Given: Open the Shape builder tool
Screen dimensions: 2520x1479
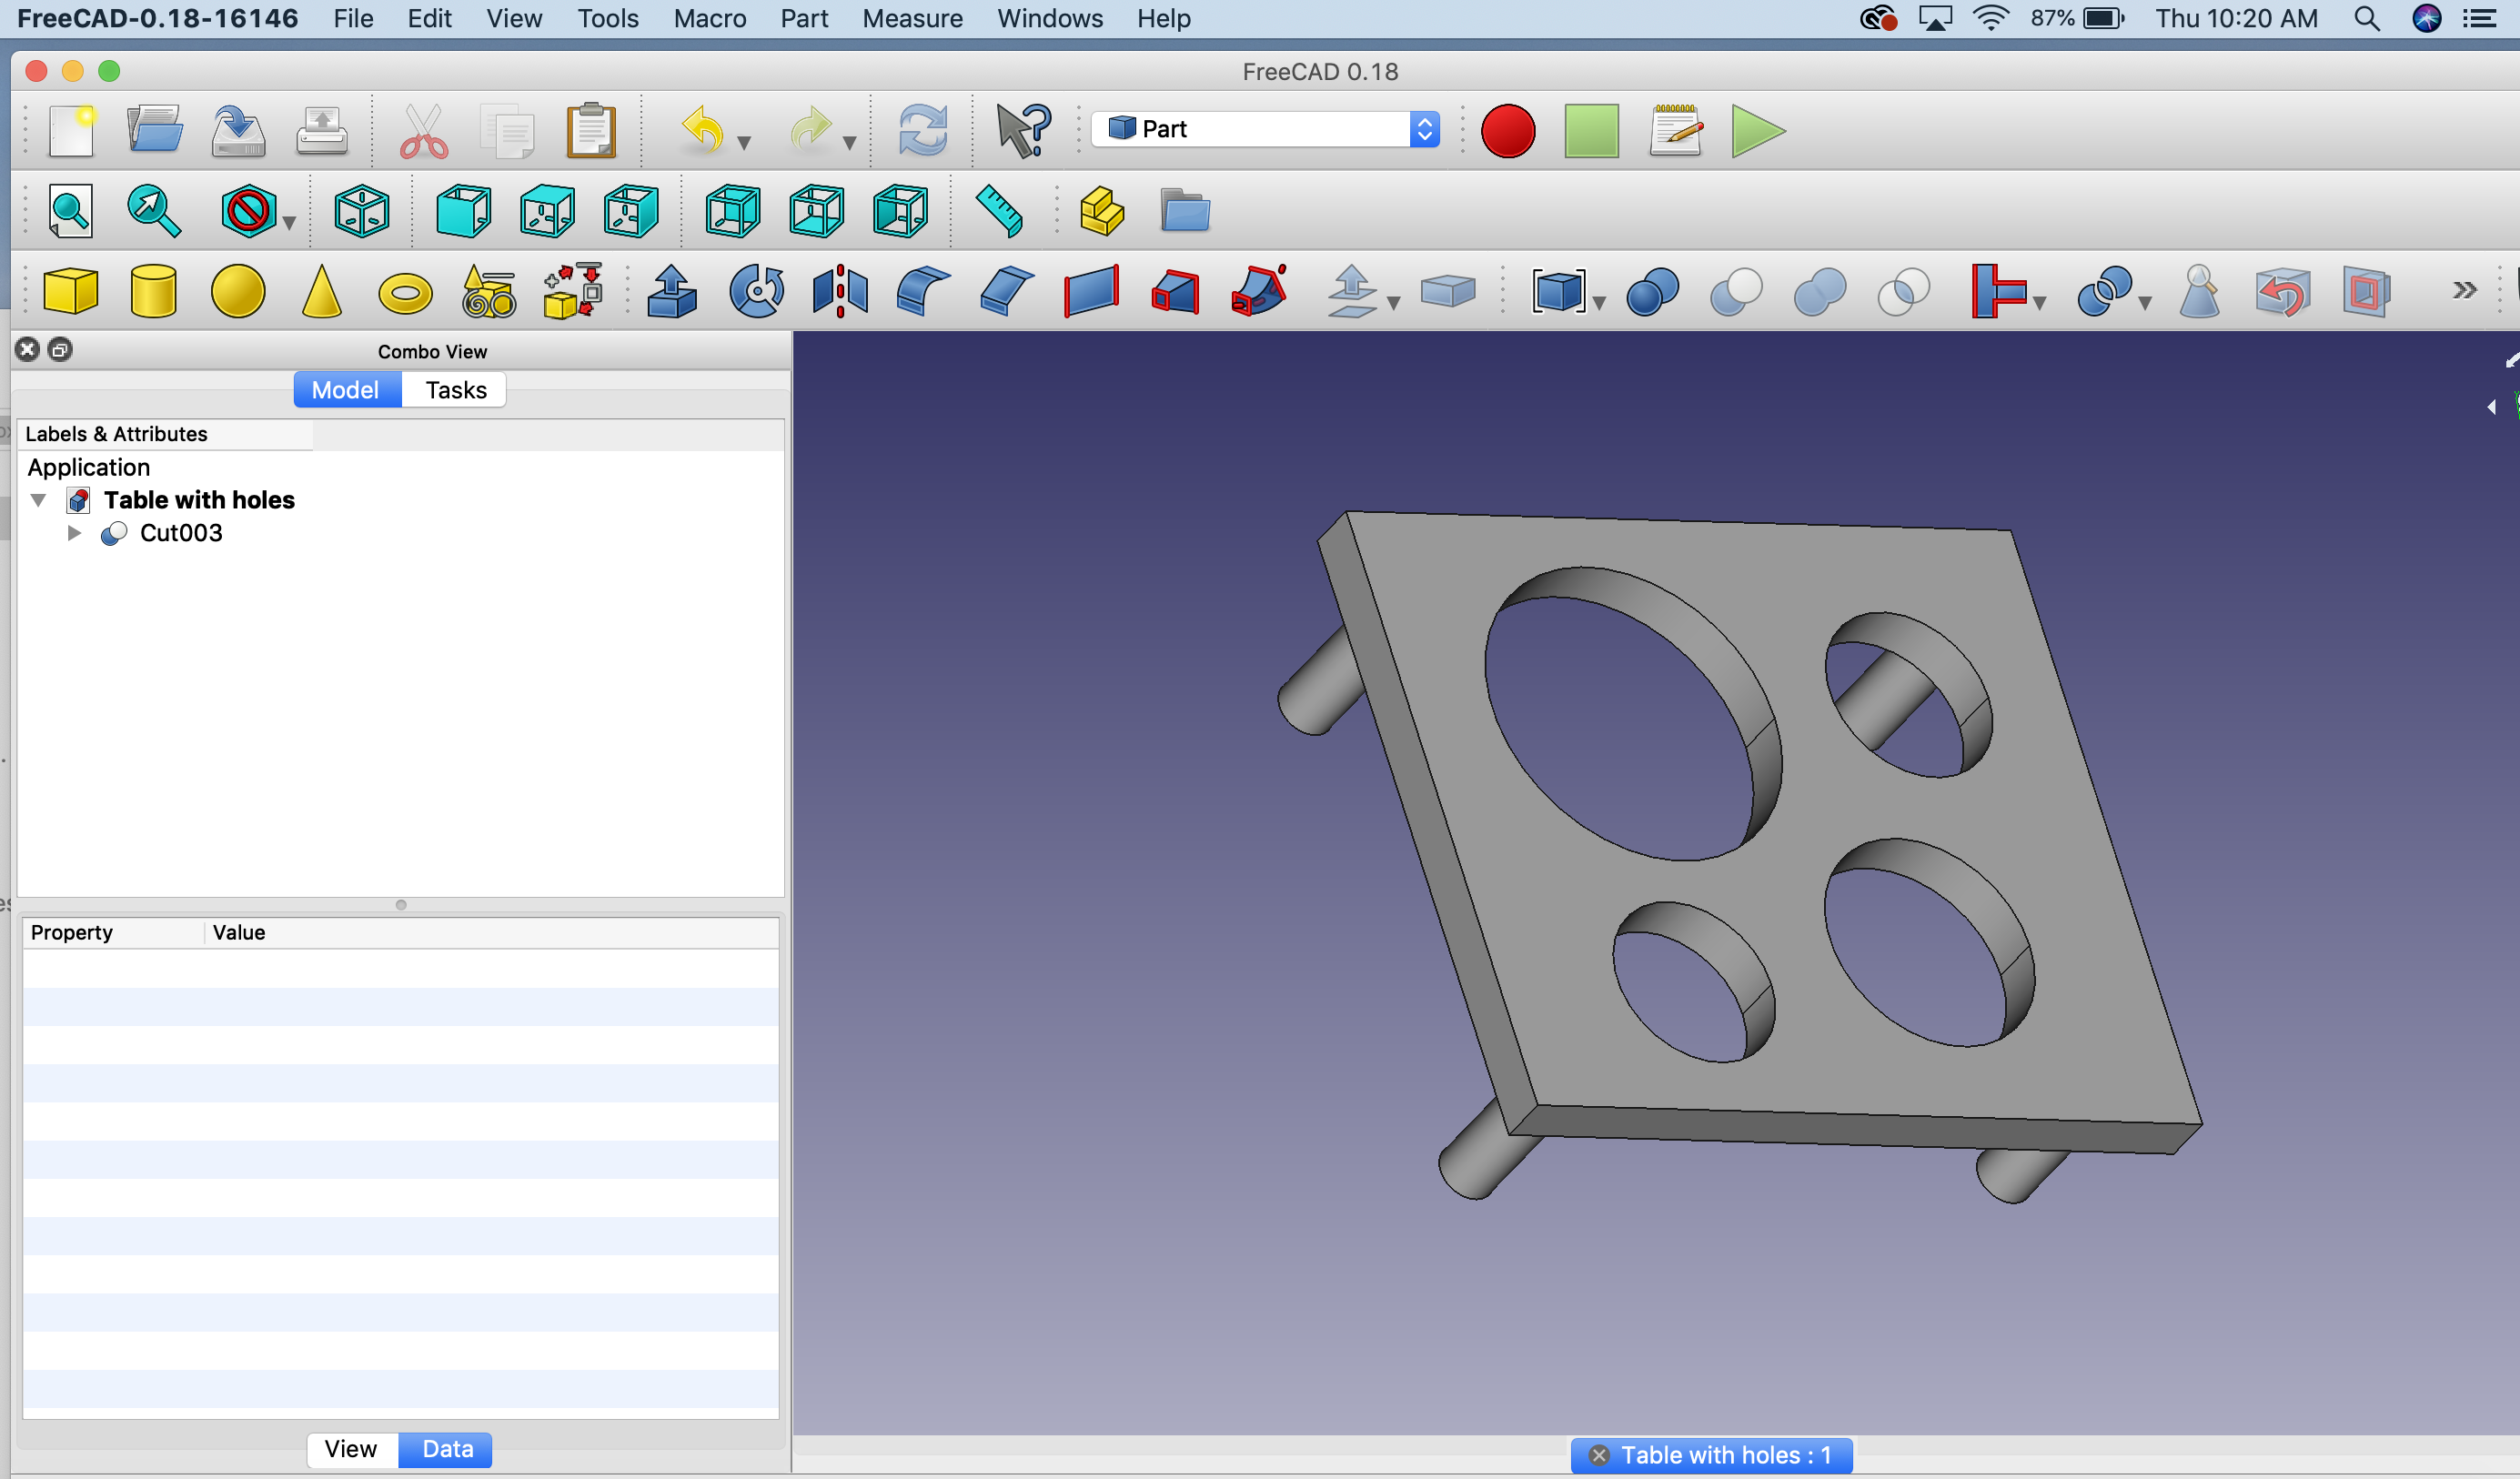Looking at the screenshot, I should [573, 292].
